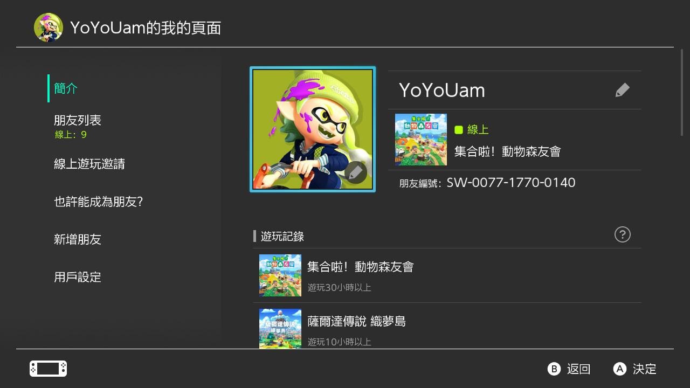Select 集合啦！動物森友會 play record entry
The image size is (690, 388).
click(x=447, y=275)
